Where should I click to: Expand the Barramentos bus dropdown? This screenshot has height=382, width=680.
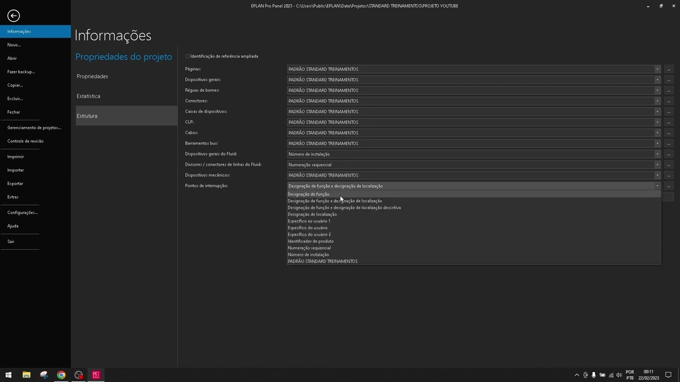[x=657, y=143]
